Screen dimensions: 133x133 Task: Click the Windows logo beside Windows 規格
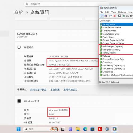pyautogui.click(x=19, y=101)
